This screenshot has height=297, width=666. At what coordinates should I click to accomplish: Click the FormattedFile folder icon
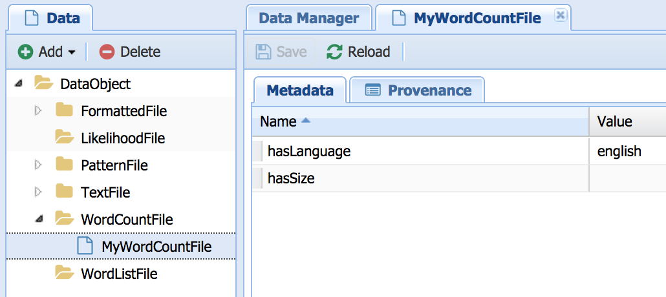coord(64,111)
